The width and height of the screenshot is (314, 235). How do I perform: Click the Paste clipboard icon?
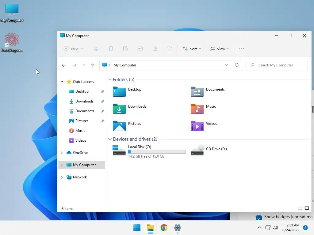point(125,49)
